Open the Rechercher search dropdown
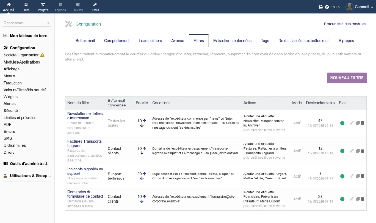 tap(27, 23)
